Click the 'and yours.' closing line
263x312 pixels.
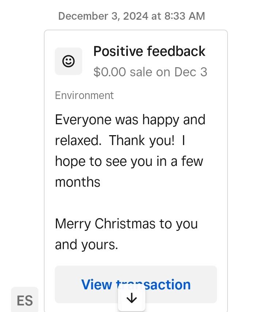(87, 245)
